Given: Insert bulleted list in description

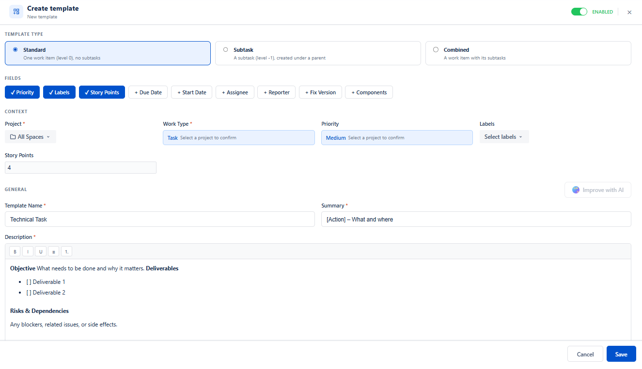Looking at the screenshot, I should [53, 251].
